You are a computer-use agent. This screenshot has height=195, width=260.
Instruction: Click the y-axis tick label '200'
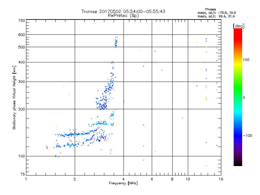pyautogui.click(x=21, y=109)
